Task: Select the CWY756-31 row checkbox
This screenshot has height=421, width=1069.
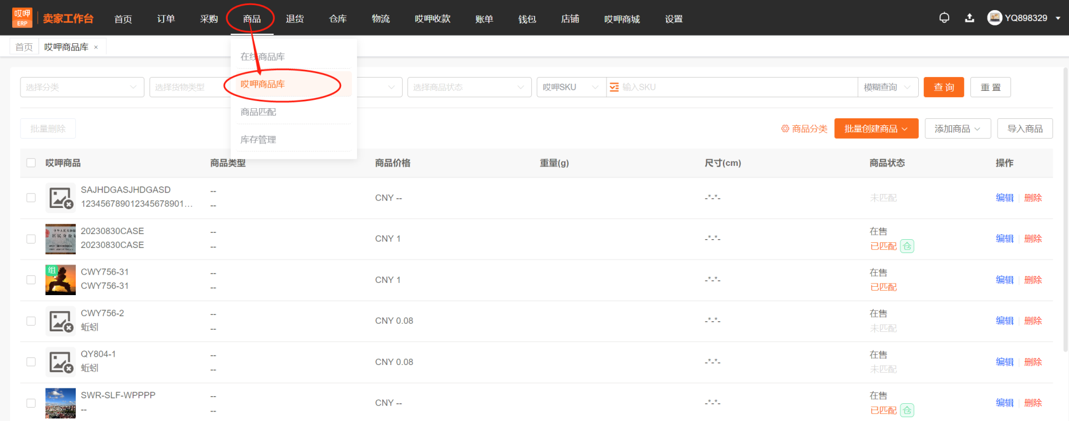Action: tap(31, 280)
